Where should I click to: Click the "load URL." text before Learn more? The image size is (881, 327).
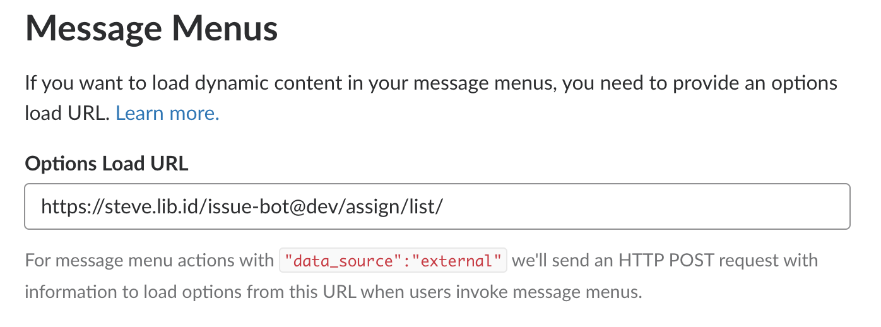[x=68, y=114]
